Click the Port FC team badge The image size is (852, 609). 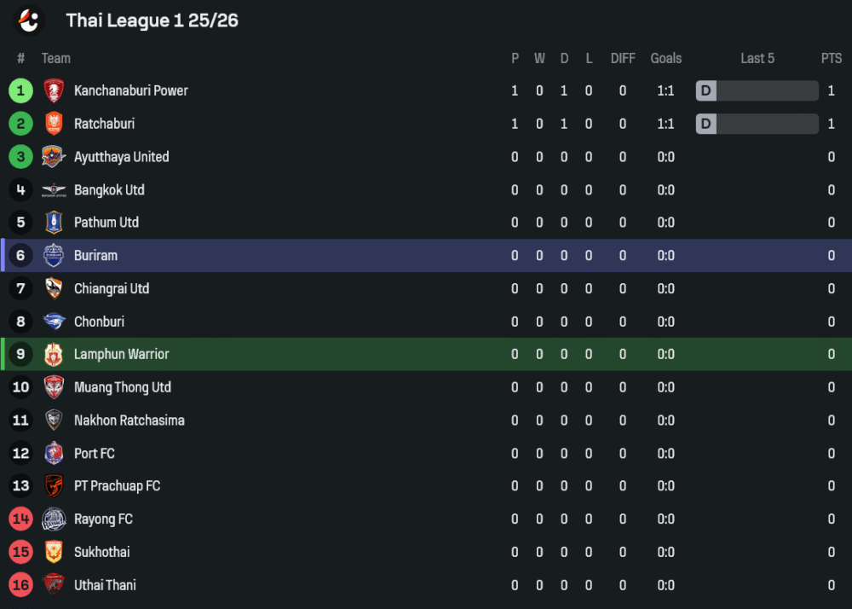pyautogui.click(x=54, y=453)
